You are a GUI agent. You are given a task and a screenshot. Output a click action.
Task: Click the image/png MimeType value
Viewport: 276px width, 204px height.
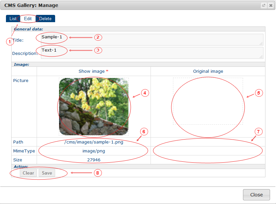point(94,151)
